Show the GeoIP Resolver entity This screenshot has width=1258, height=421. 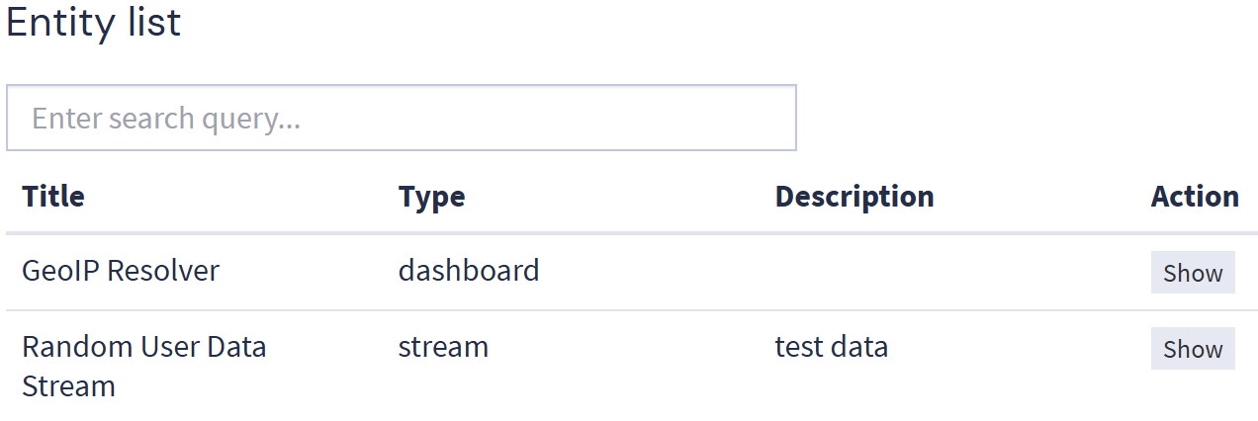[1192, 273]
